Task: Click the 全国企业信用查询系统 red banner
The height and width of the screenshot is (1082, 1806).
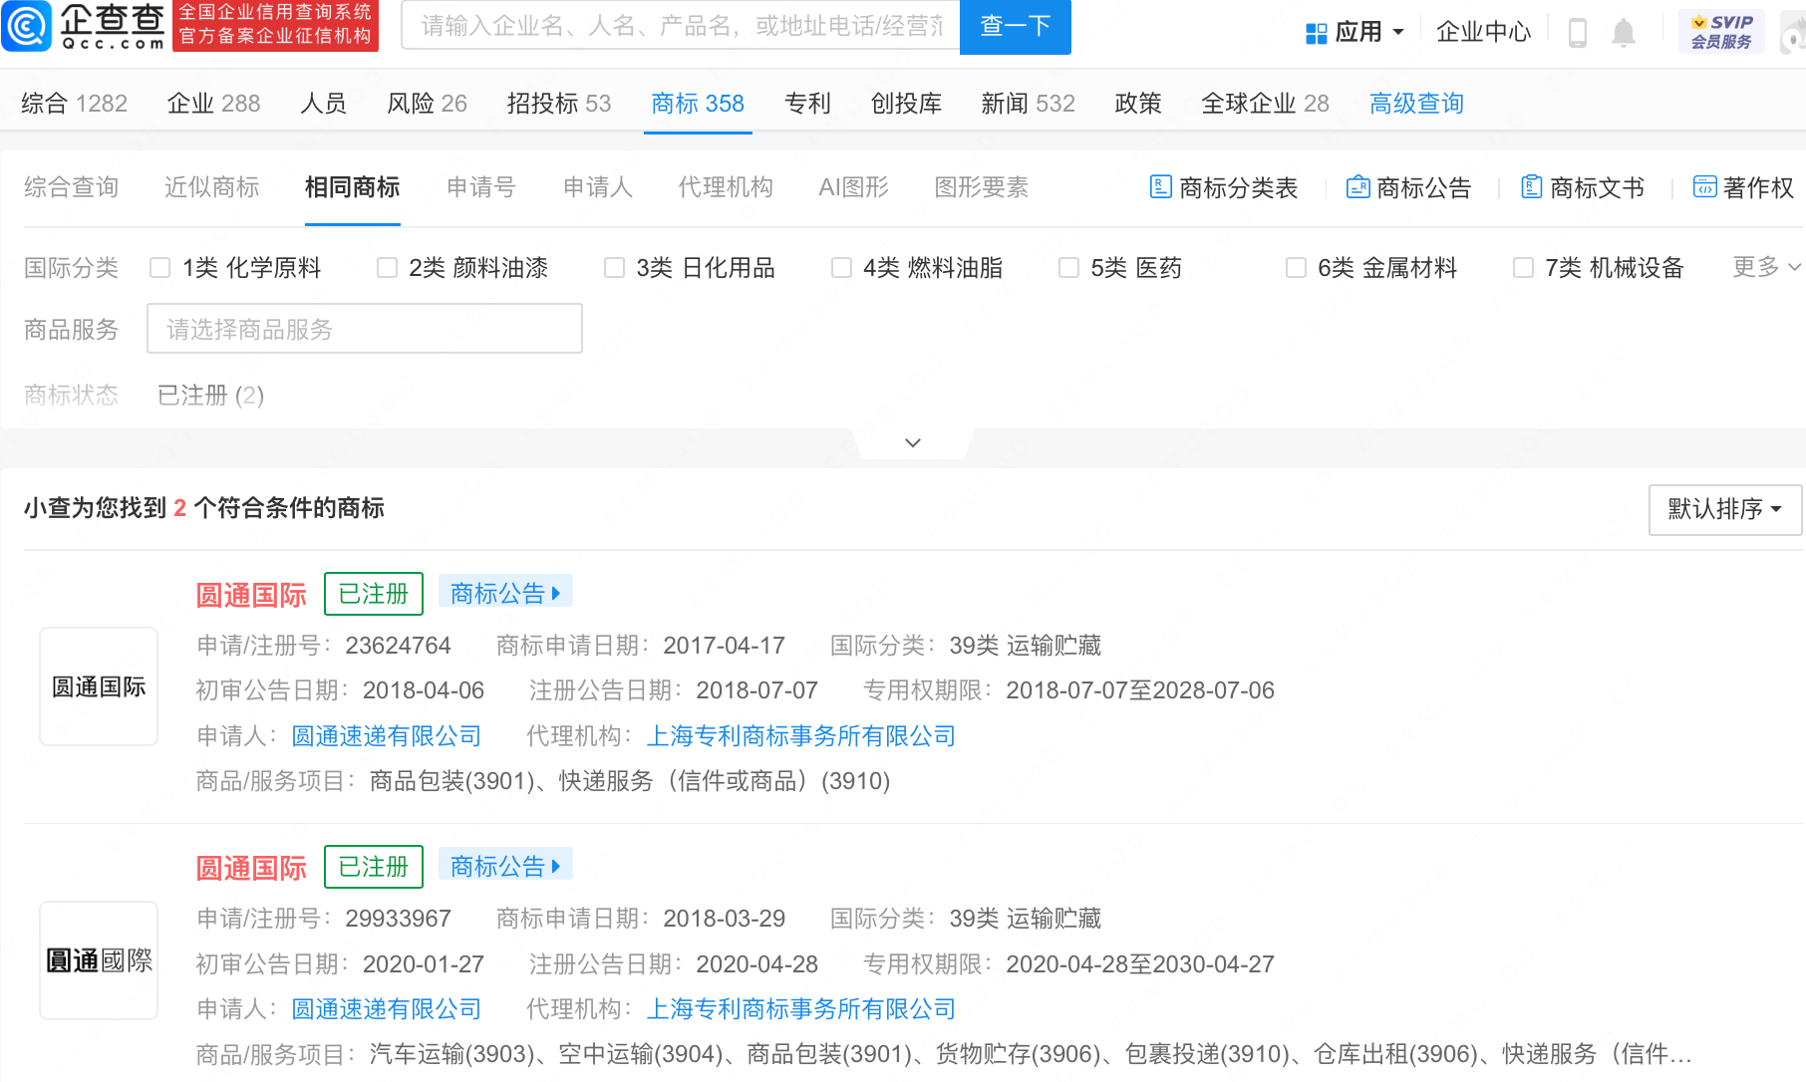Action: (x=276, y=25)
